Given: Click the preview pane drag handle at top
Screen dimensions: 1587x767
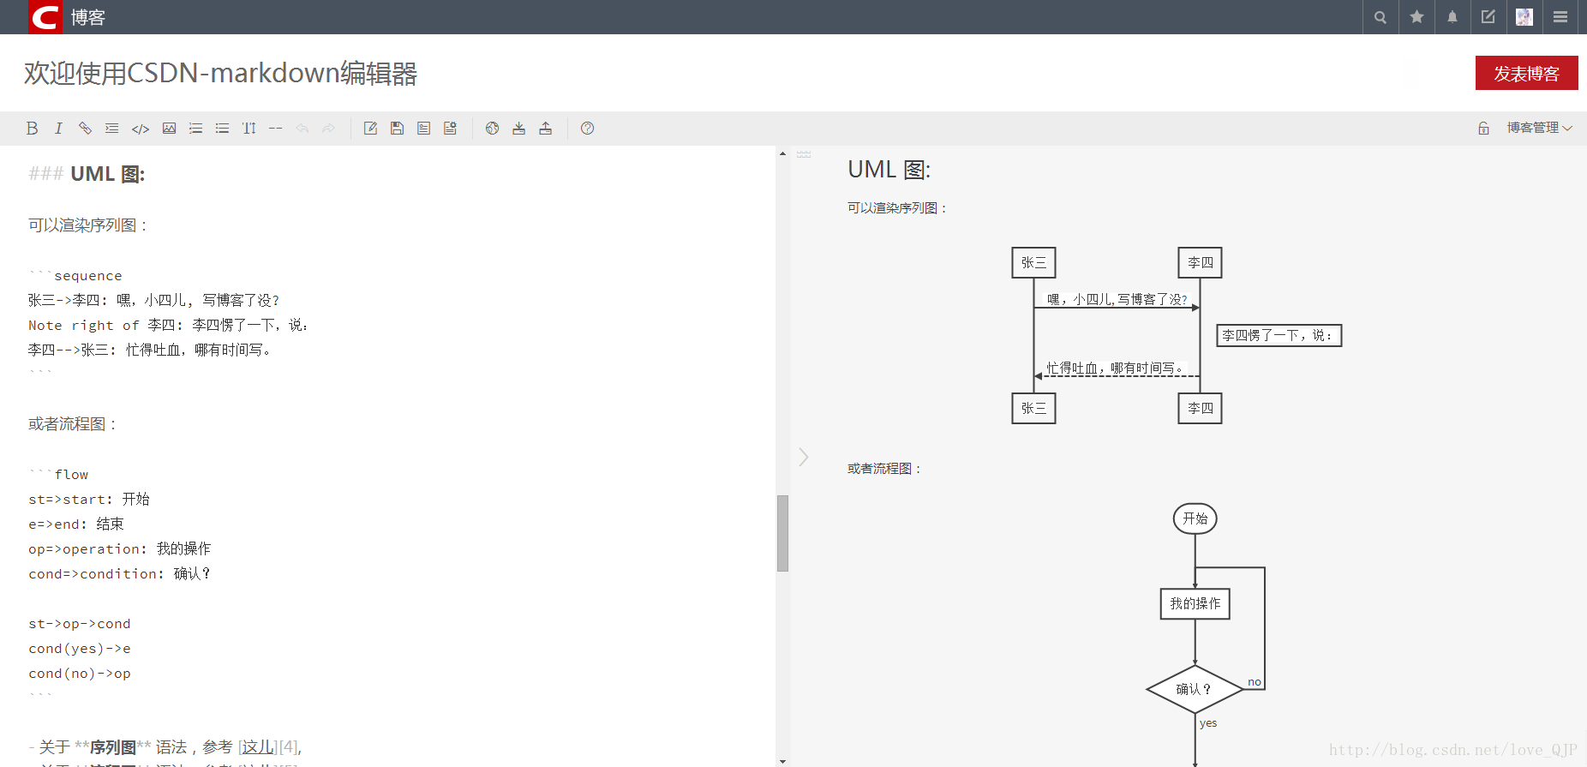Looking at the screenshot, I should pos(803,154).
